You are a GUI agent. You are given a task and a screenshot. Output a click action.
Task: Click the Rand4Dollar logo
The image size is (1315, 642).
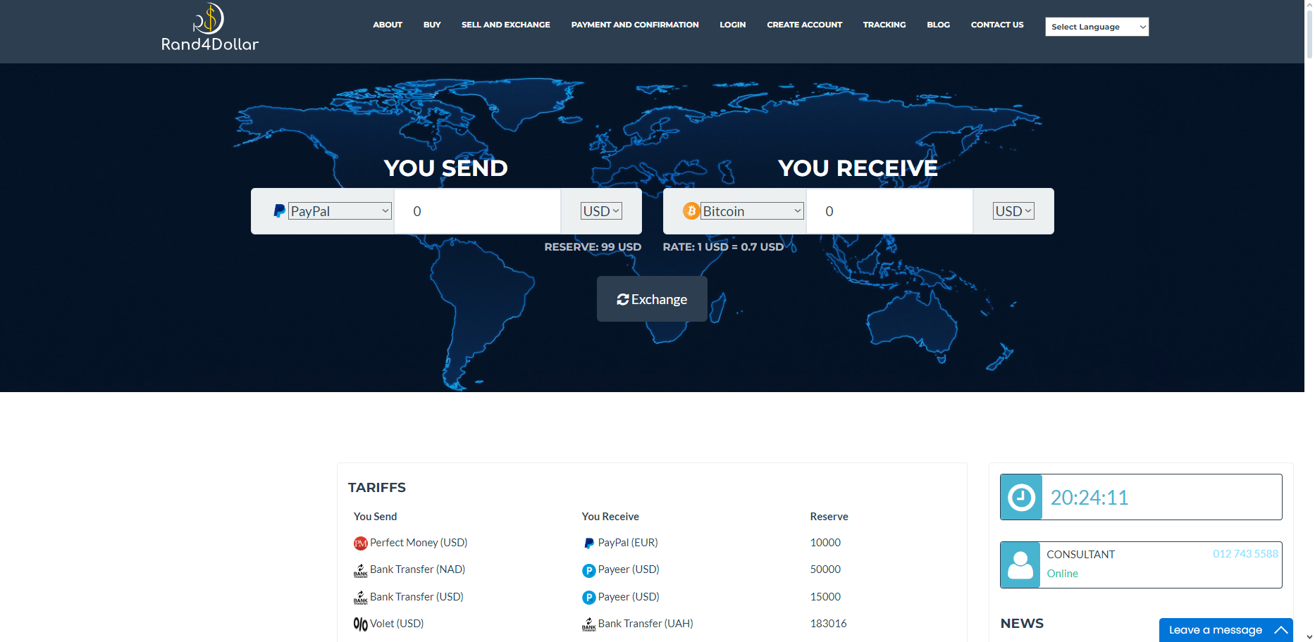click(x=209, y=28)
